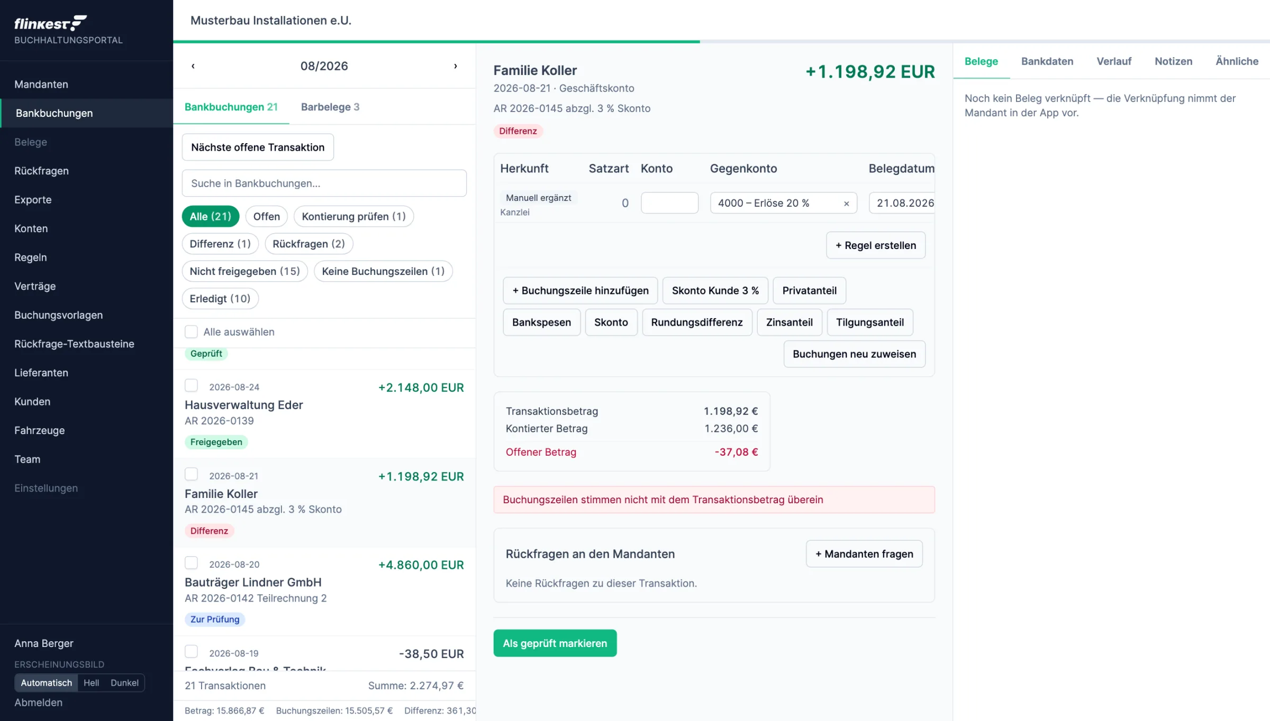Filter by Nicht freigegeben (15)
The height and width of the screenshot is (721, 1270).
[x=244, y=271]
